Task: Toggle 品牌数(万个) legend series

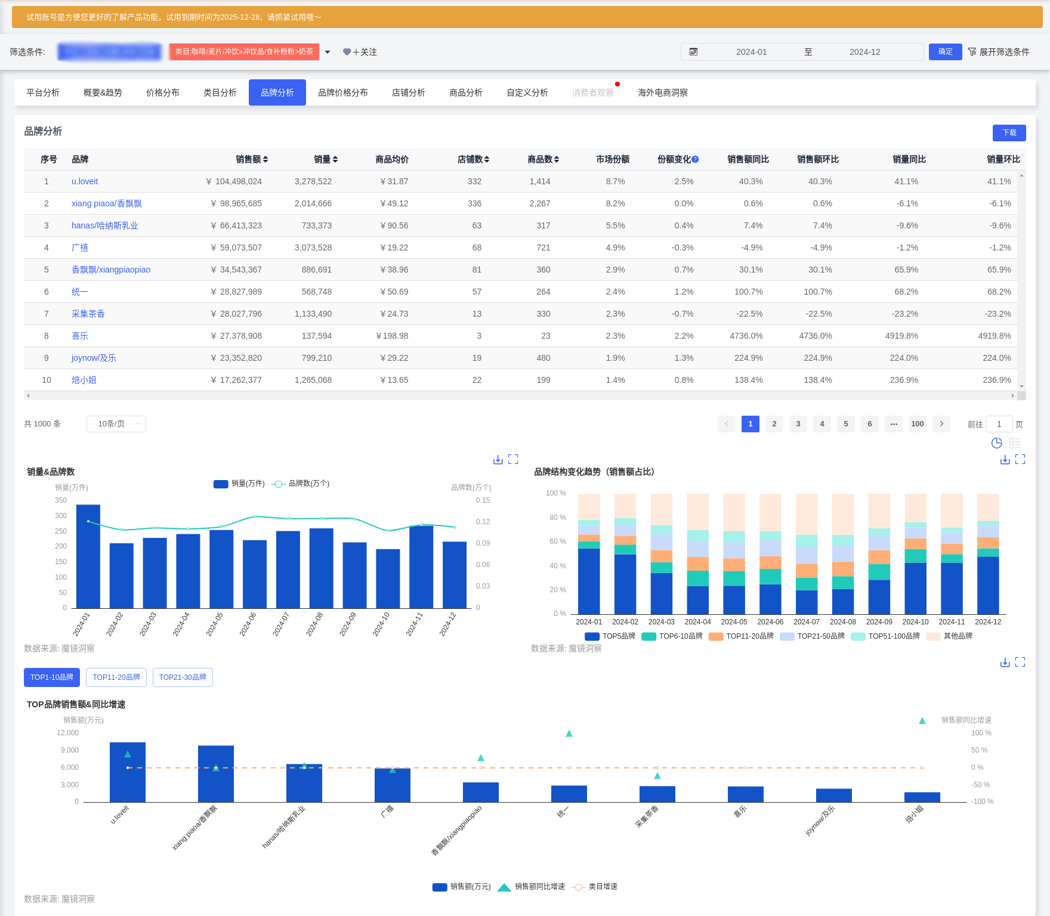Action: pos(301,484)
